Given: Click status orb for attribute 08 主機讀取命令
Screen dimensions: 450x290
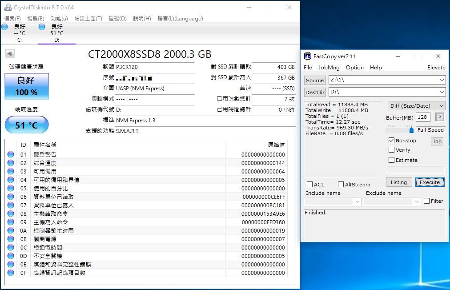Looking at the screenshot, I should (11, 213).
